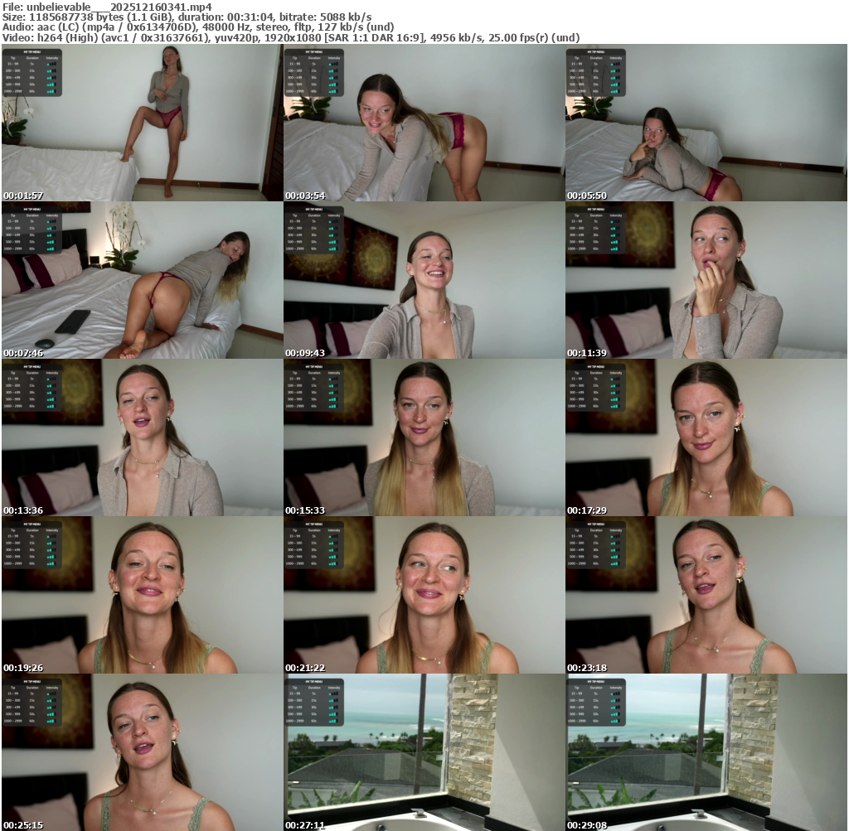The width and height of the screenshot is (849, 831).
Task: Pick the thumbnail timestamped 00:21:22
Action: (x=424, y=595)
